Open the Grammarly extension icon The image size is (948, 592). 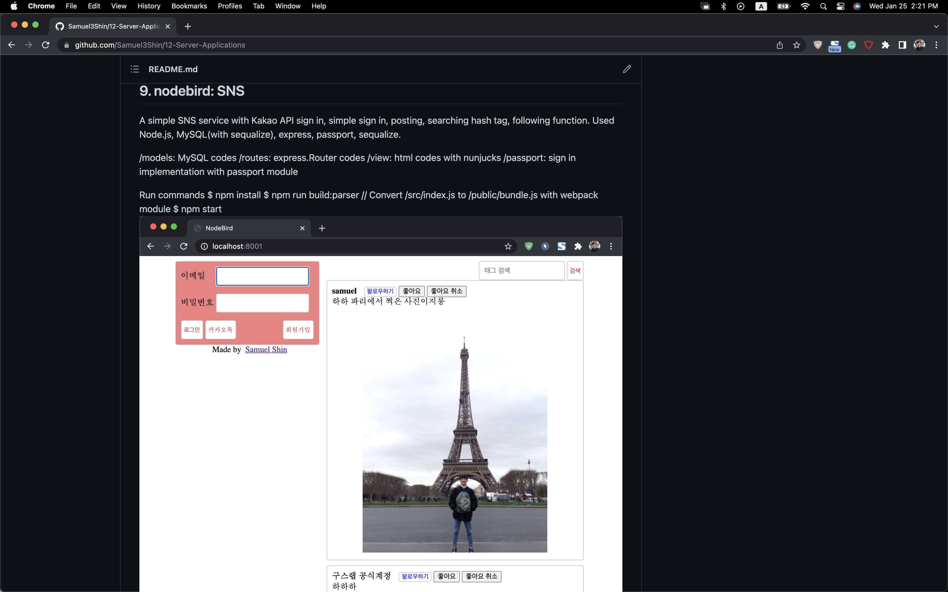852,45
